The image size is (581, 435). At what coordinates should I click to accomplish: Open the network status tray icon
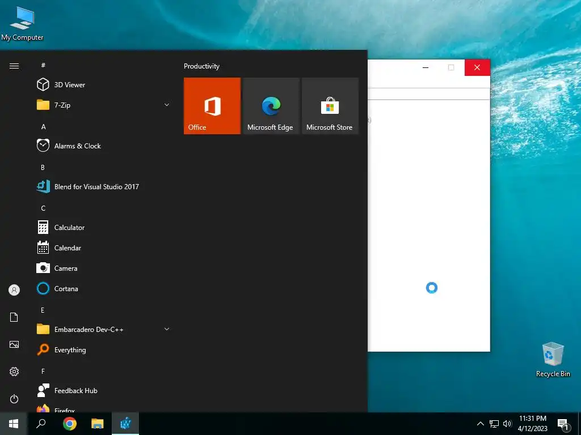tap(494, 424)
